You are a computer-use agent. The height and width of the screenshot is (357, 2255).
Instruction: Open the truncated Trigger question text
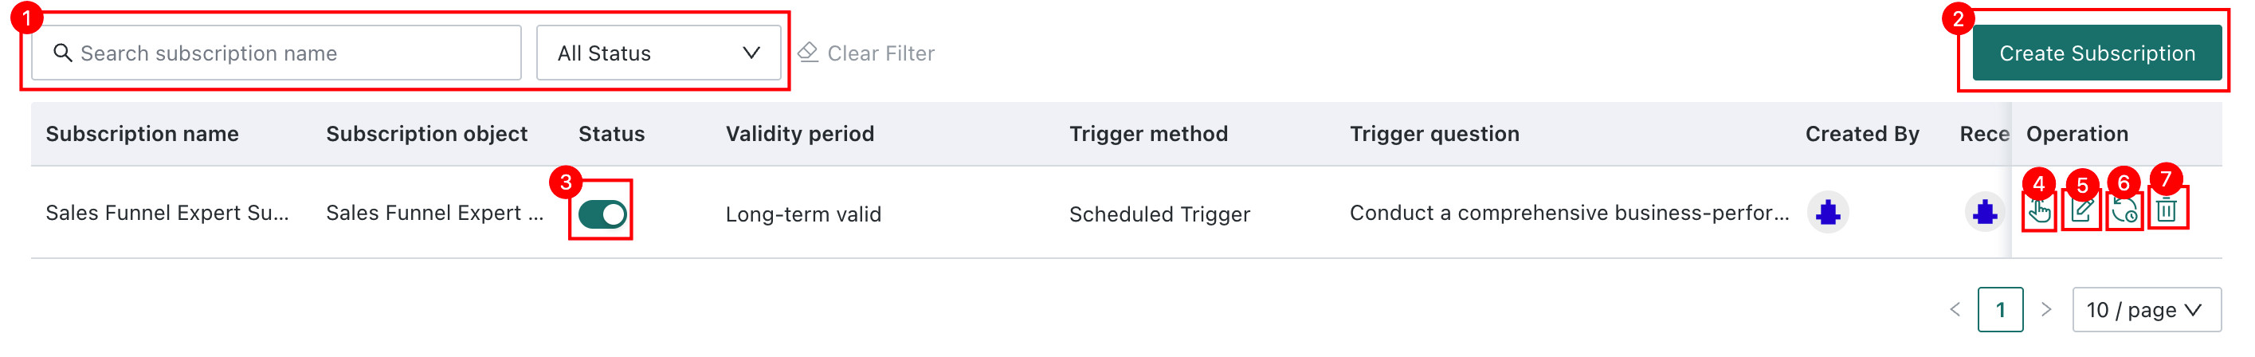(1569, 213)
